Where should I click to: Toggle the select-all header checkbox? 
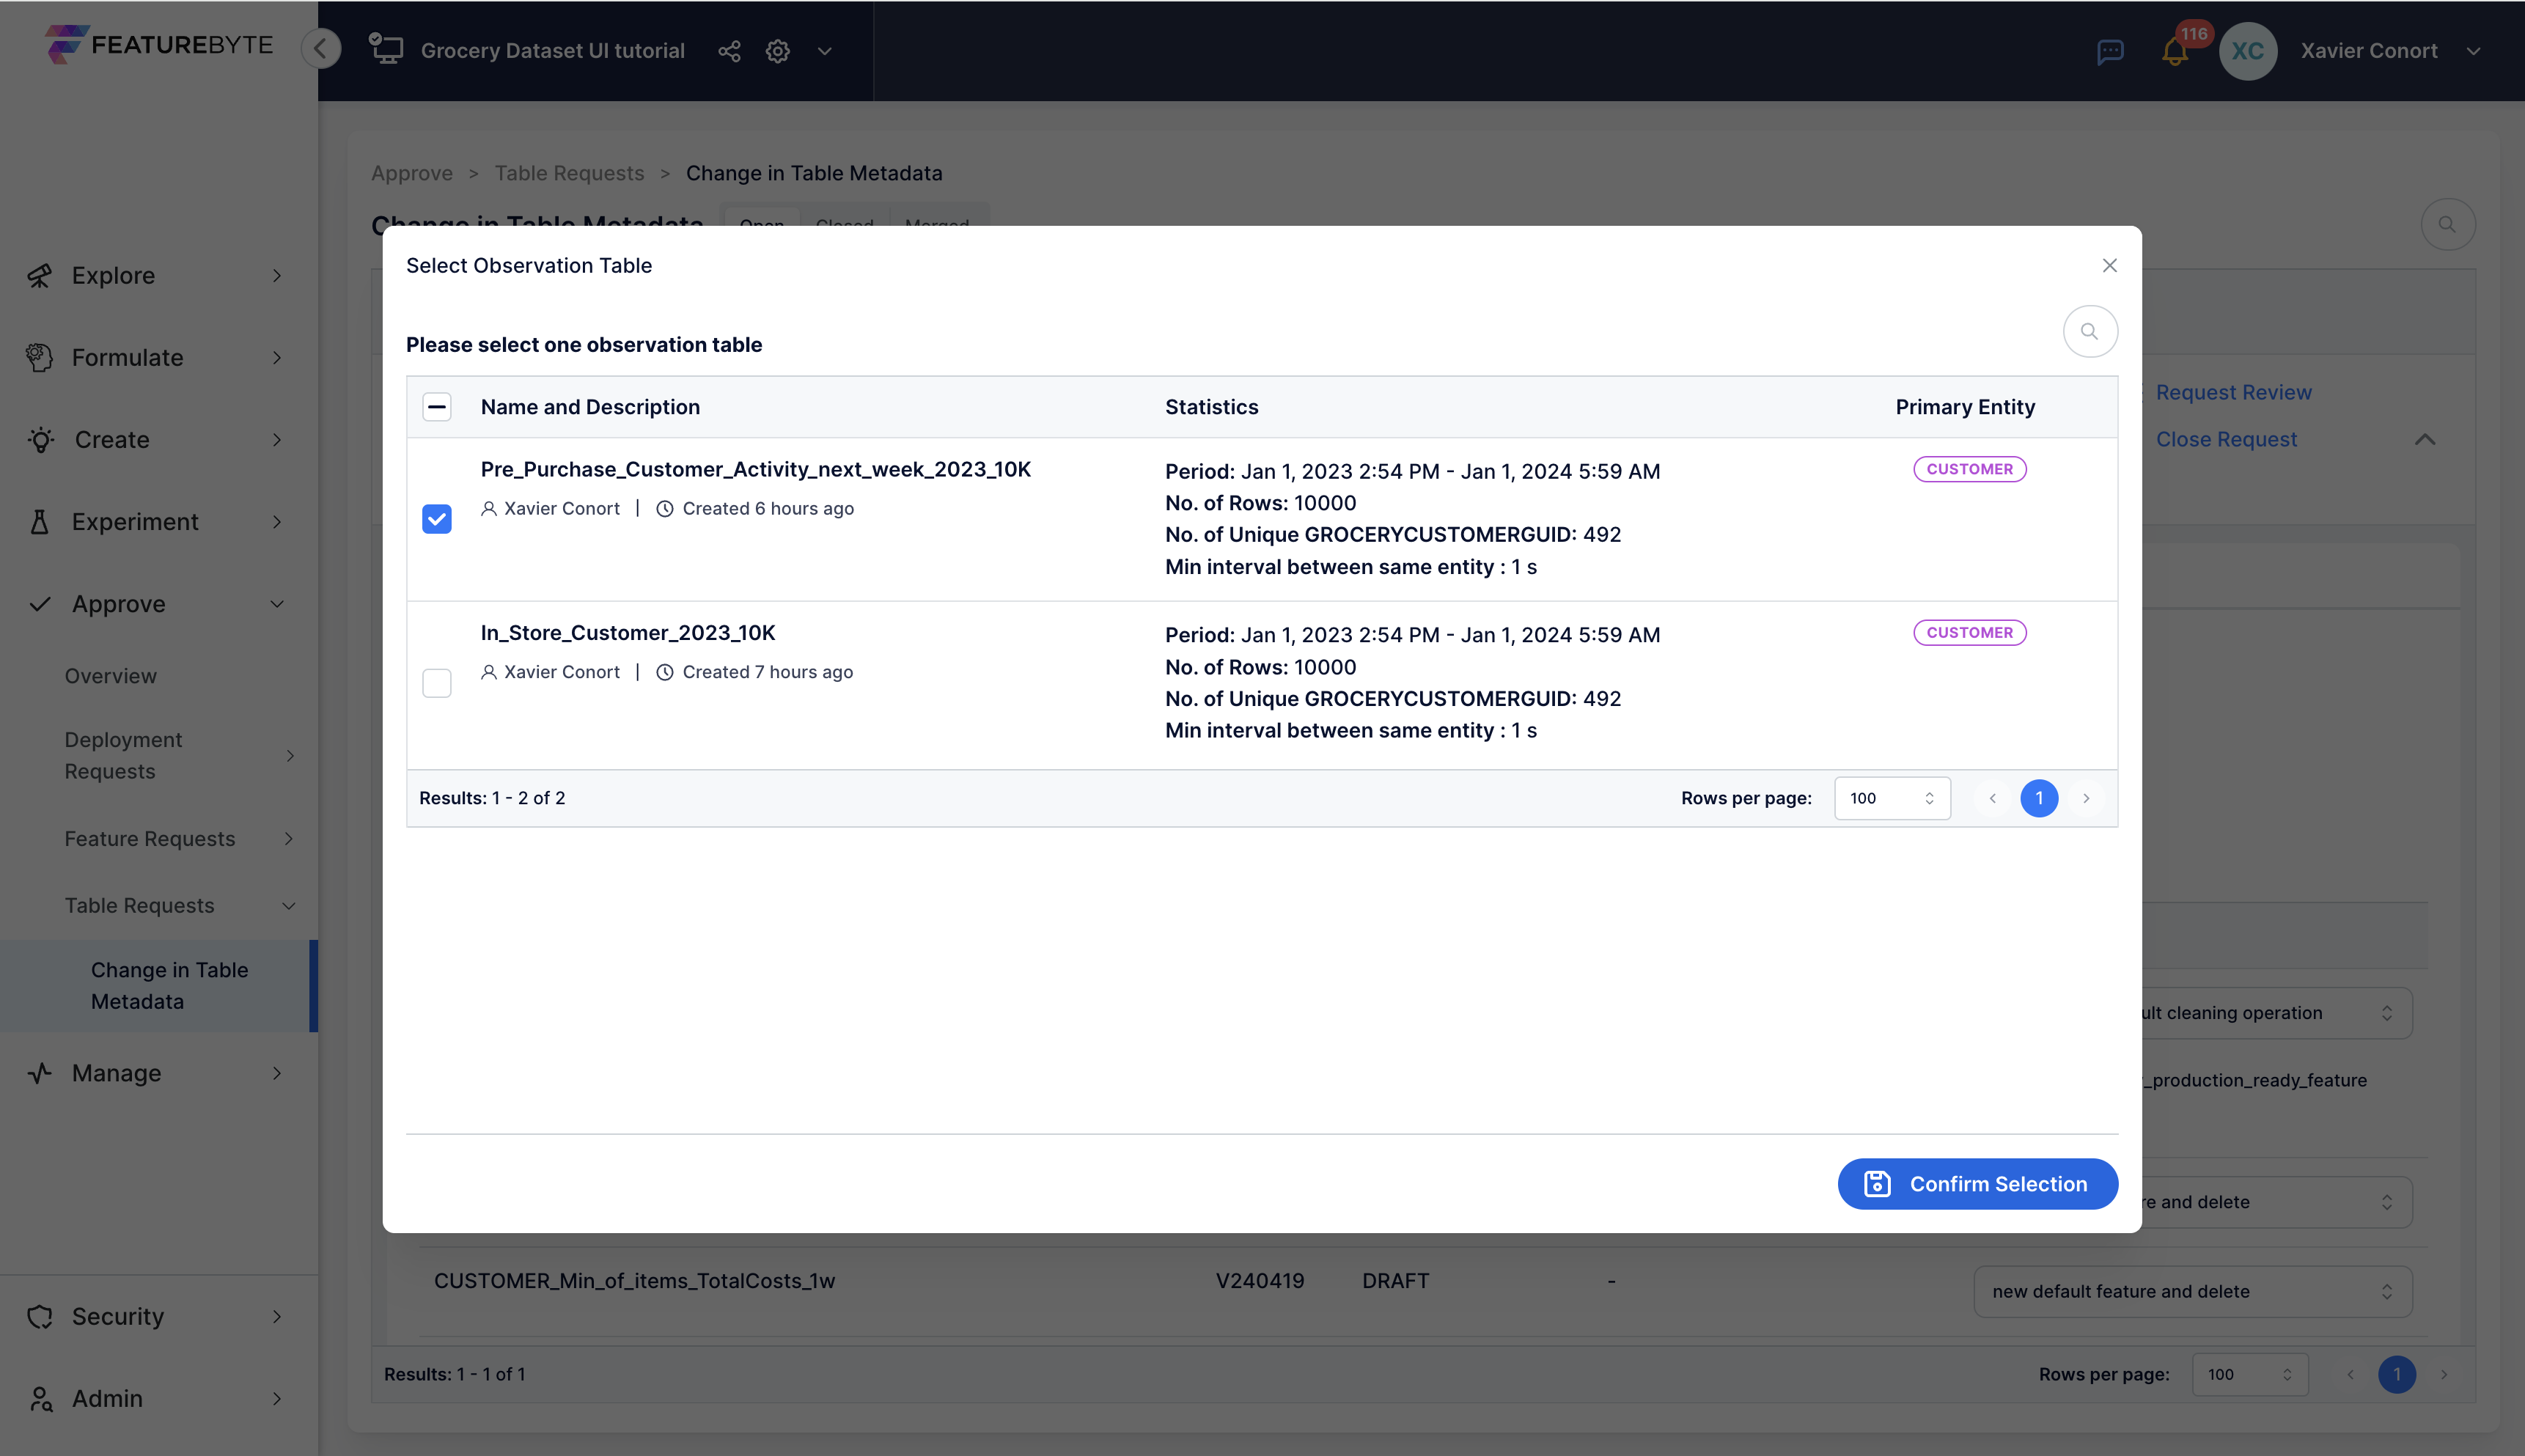point(437,407)
